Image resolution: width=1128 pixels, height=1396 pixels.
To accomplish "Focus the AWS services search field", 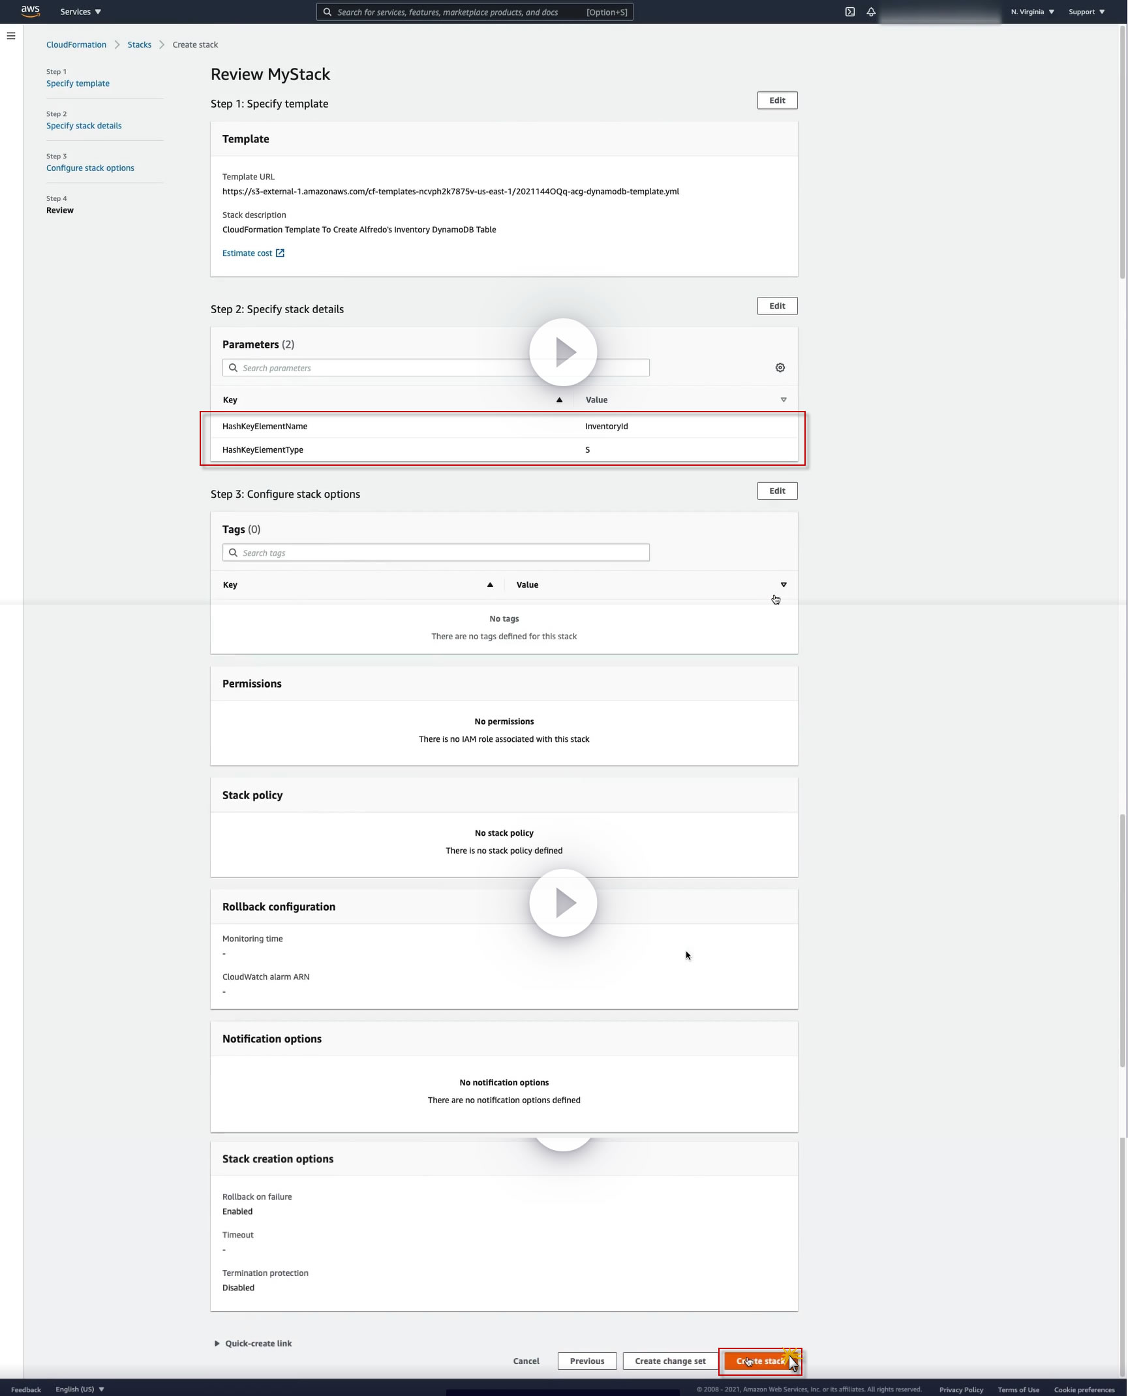I will pos(474,12).
